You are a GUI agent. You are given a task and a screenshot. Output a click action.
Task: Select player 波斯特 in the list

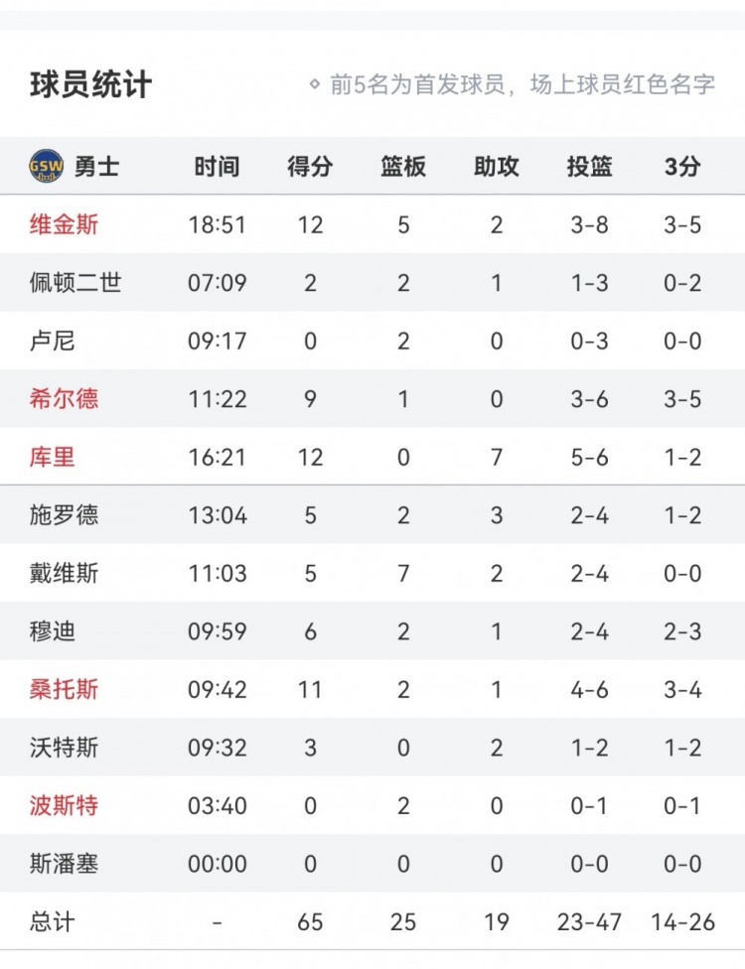tap(64, 805)
